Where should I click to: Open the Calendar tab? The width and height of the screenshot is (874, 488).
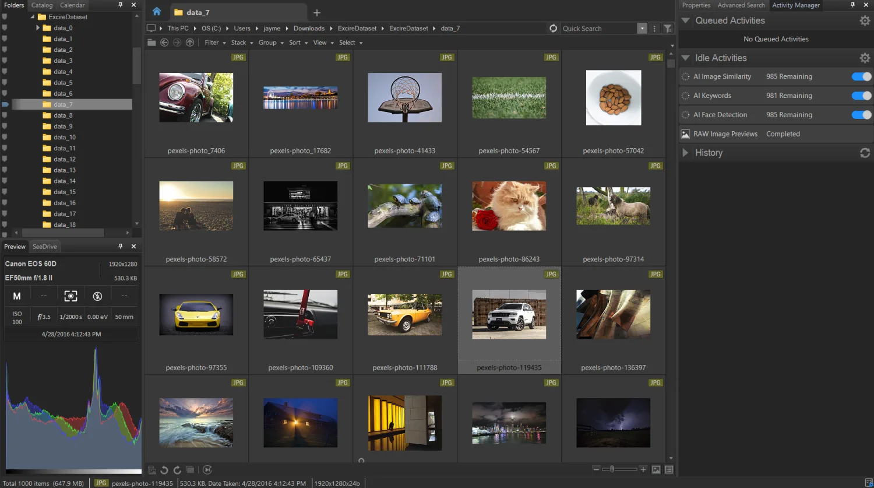(x=72, y=5)
